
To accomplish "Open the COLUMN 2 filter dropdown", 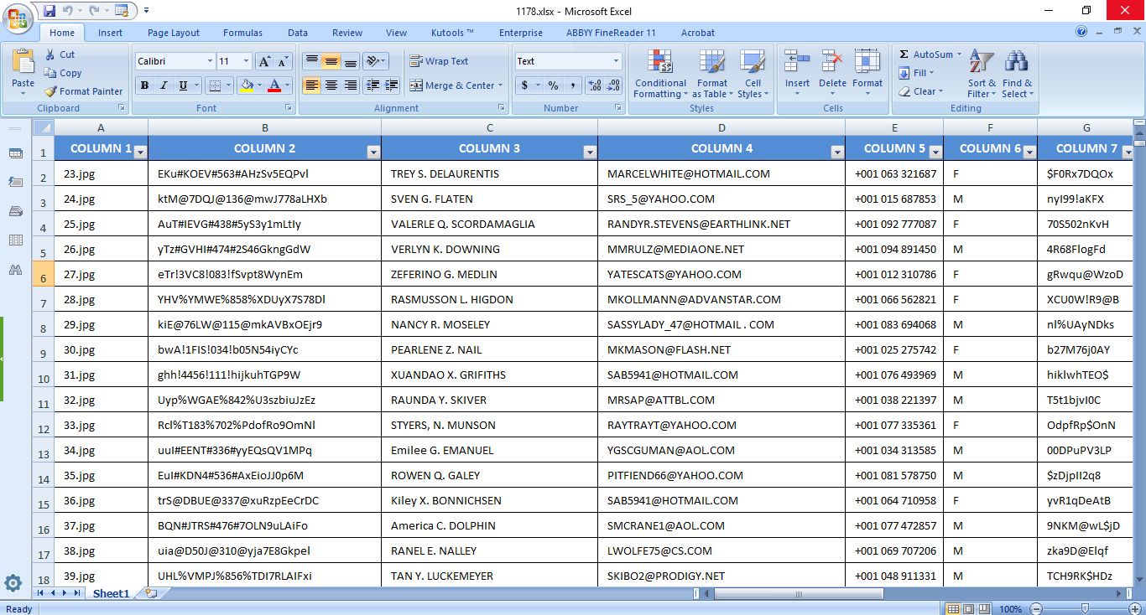I will point(373,152).
